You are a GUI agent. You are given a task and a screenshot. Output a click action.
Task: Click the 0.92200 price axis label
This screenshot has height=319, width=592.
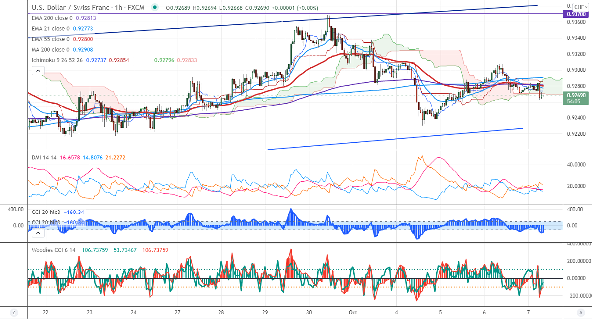577,134
